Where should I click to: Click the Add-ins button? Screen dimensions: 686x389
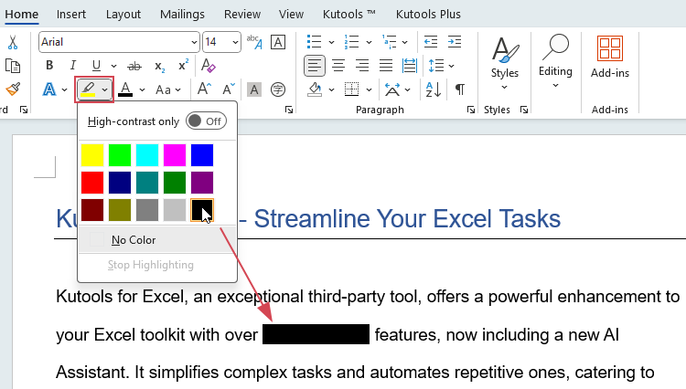click(610, 58)
